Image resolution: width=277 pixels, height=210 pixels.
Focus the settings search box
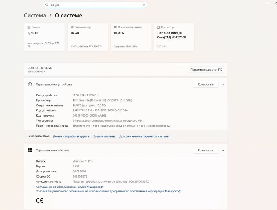(x=95, y=5)
